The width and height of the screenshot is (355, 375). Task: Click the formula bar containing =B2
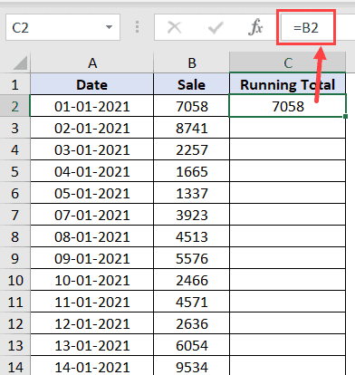(317, 27)
